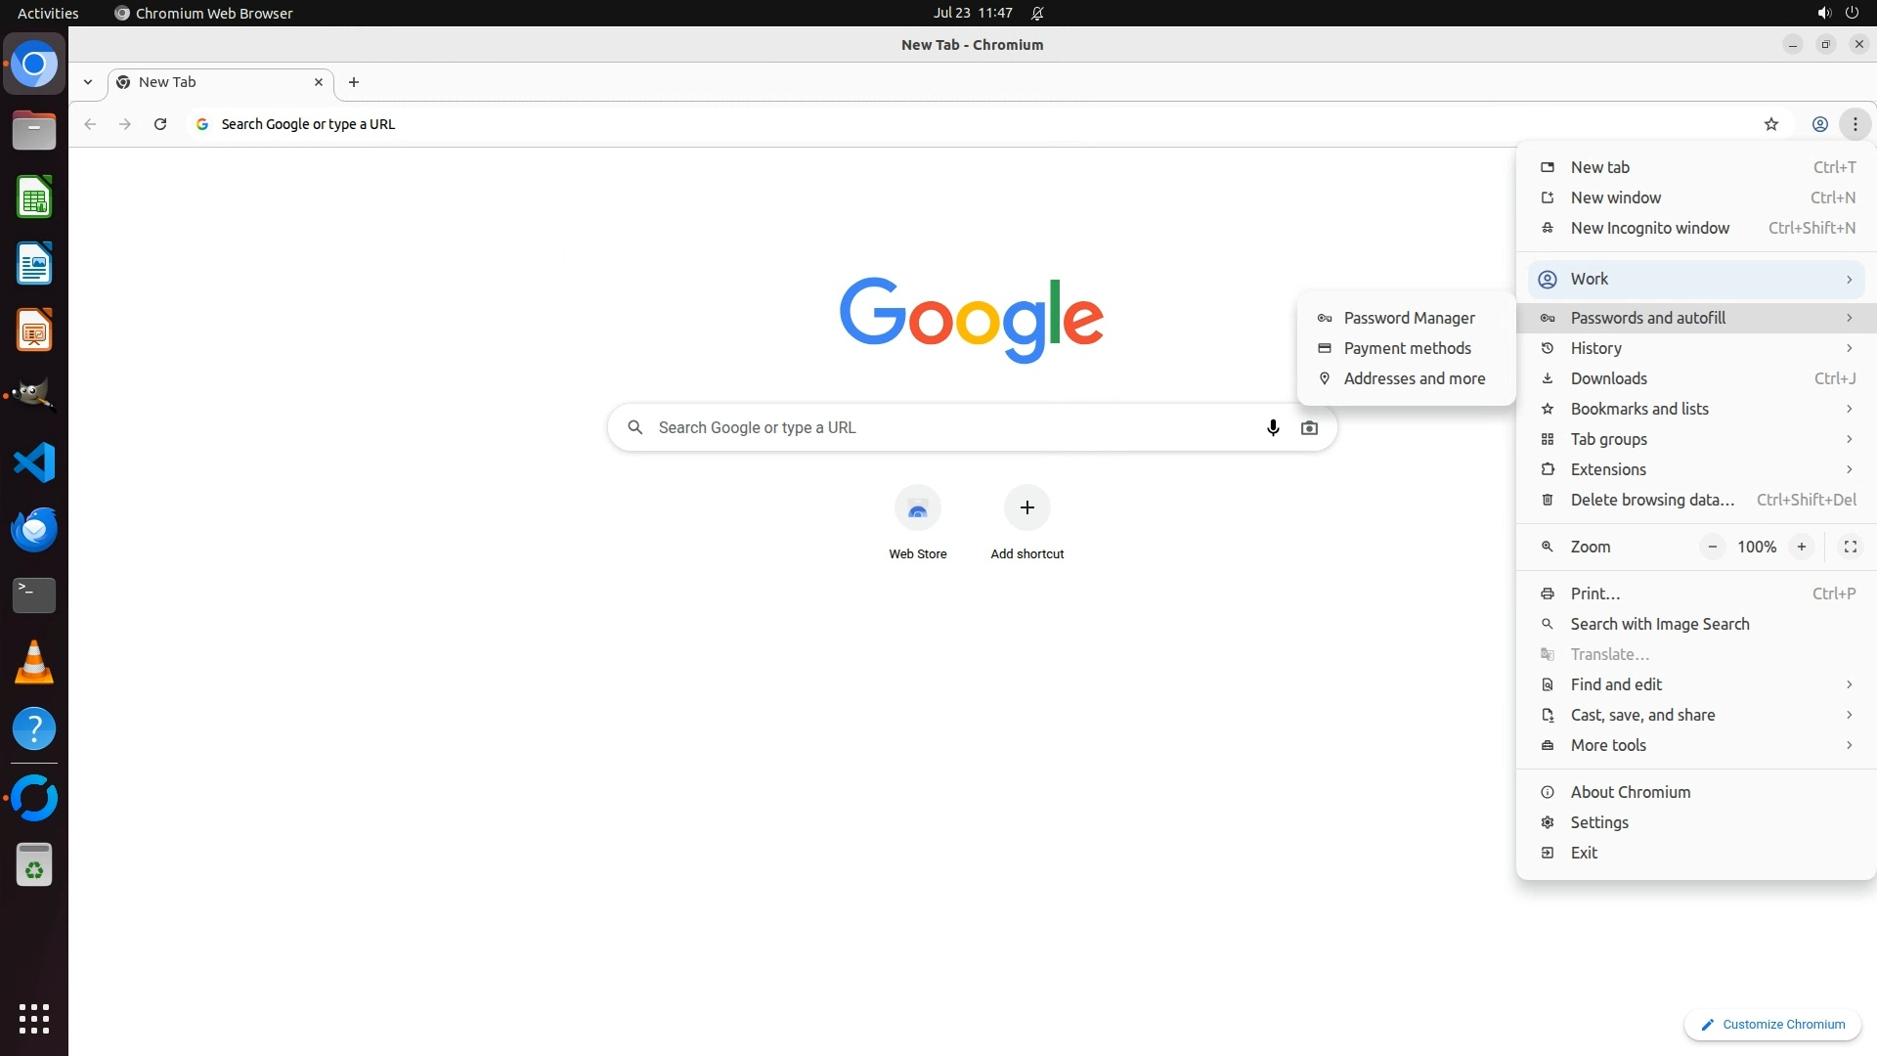Image resolution: width=1877 pixels, height=1056 pixels.
Task: Click the Add shortcut plus icon
Action: [1026, 507]
